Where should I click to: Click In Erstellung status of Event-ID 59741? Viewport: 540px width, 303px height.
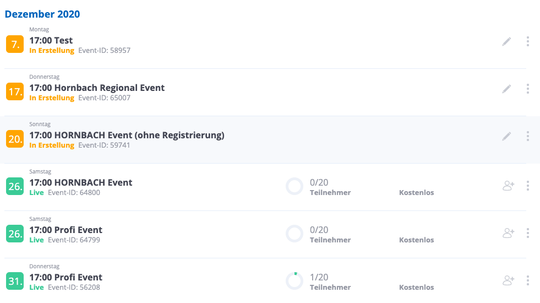click(52, 145)
